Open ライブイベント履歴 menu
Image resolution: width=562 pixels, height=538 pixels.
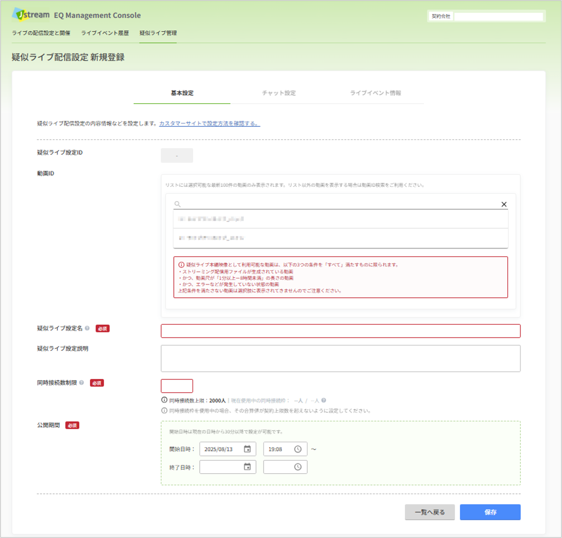coord(105,33)
